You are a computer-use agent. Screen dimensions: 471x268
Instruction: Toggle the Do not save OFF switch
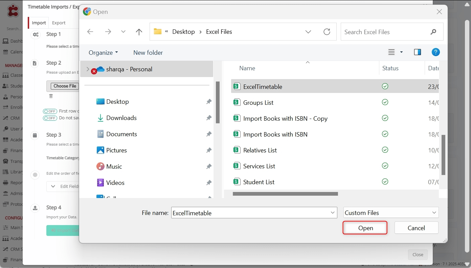tap(50, 118)
